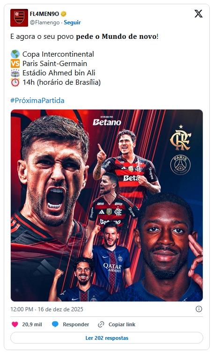Open the tweet timestamp 12:00 PM
This screenshot has height=352, width=214.
(x=22, y=309)
